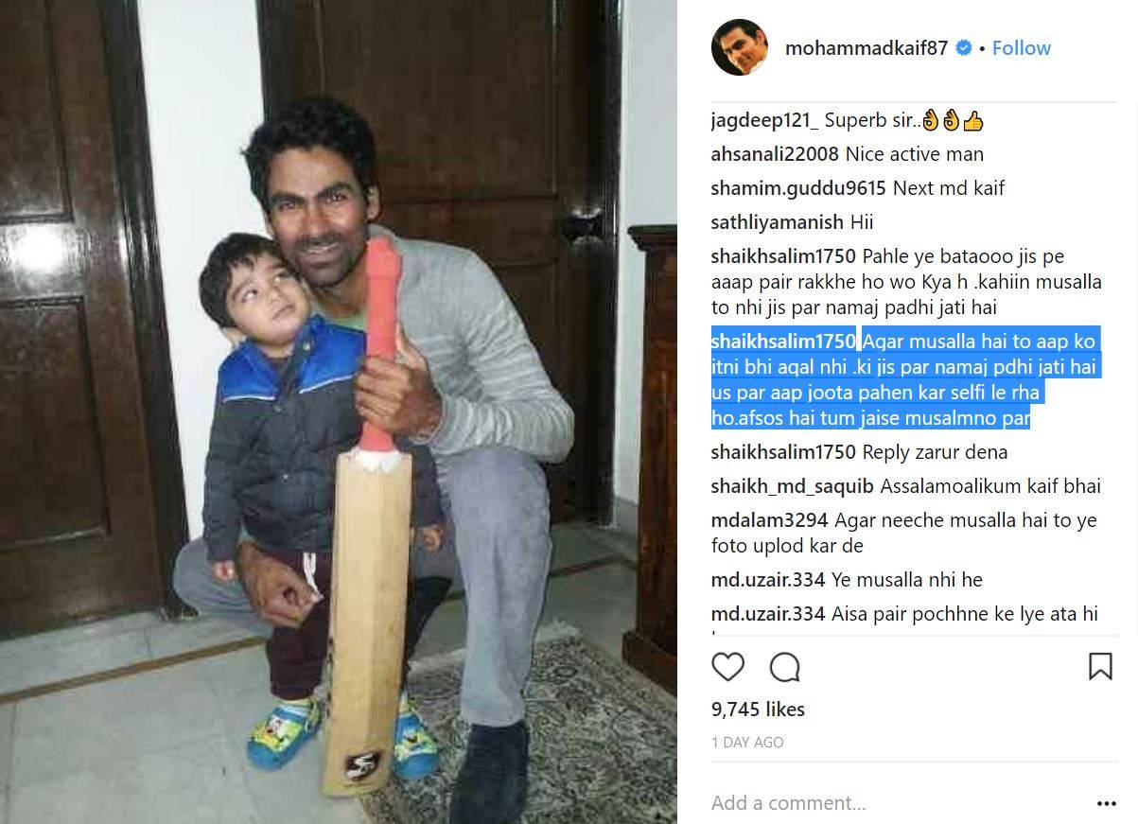Screen dimensions: 1138x824
Task: Save the post with the bookmark icon
Action: click(x=1100, y=666)
